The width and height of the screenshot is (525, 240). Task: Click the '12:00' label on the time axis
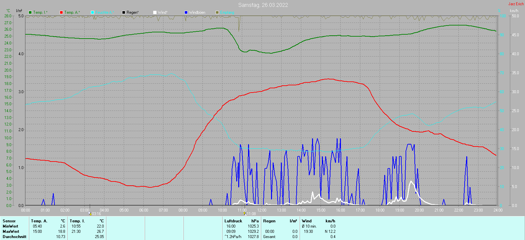tap(262, 210)
